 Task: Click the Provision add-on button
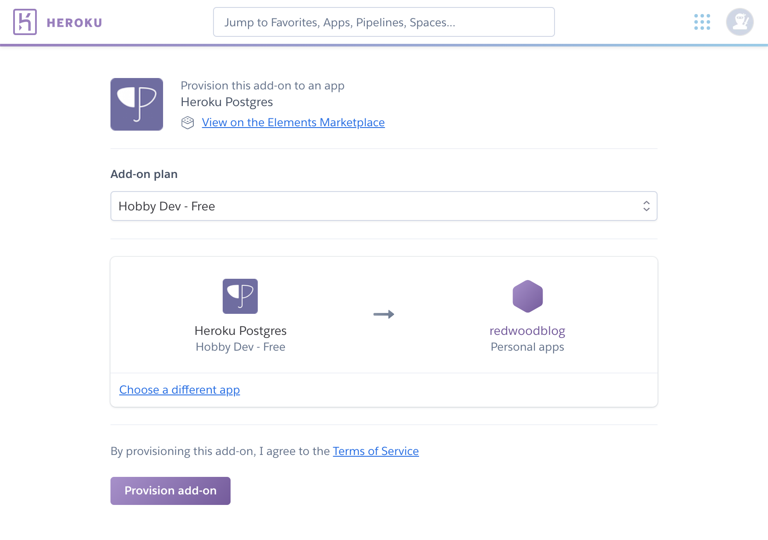point(171,491)
